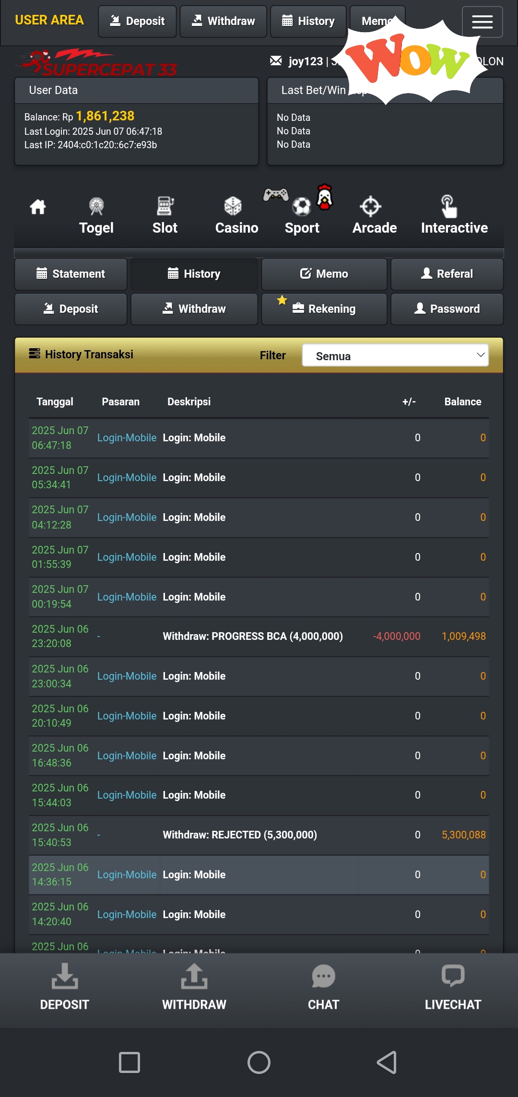Expand the Filter Semua dropdown

[x=395, y=355]
